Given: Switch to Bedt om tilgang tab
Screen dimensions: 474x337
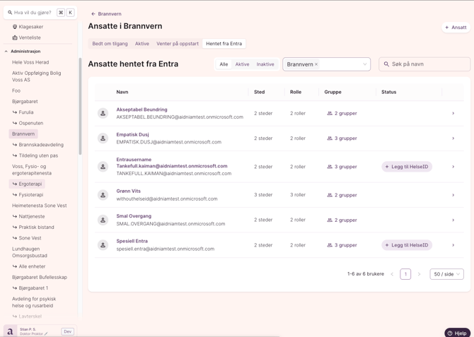Looking at the screenshot, I should pos(110,44).
